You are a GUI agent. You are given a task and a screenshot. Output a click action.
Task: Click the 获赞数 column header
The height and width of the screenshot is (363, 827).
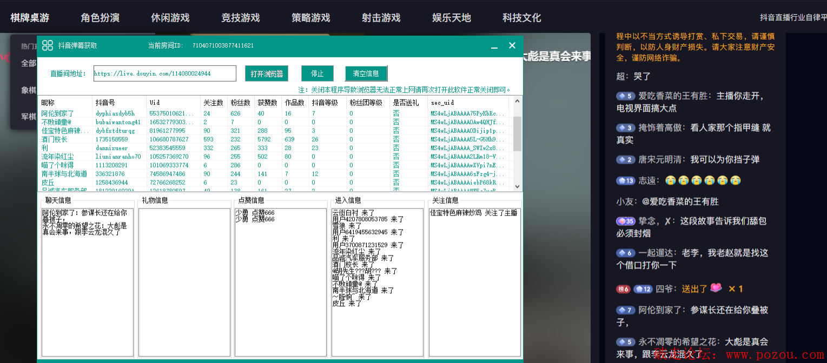pyautogui.click(x=268, y=103)
